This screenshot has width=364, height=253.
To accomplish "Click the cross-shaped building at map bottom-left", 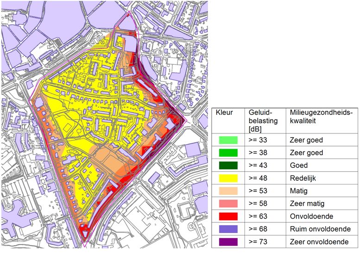I will (x=18, y=217).
